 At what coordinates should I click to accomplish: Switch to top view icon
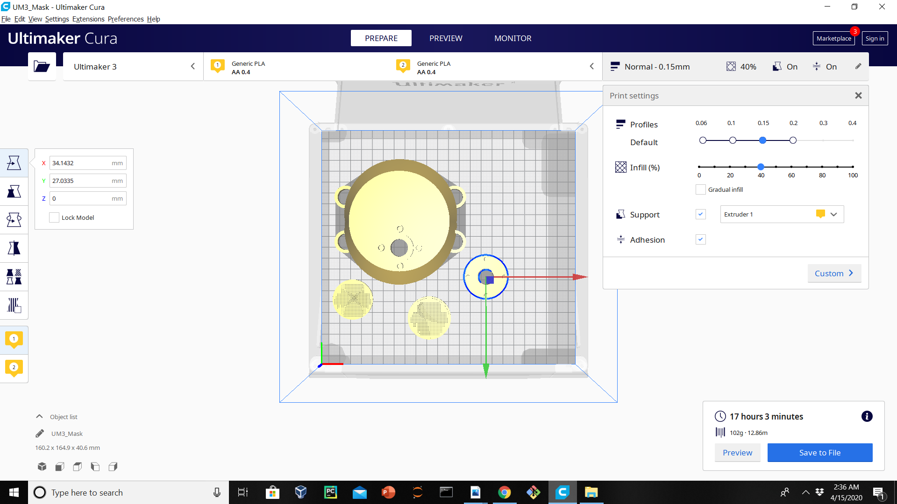point(78,466)
